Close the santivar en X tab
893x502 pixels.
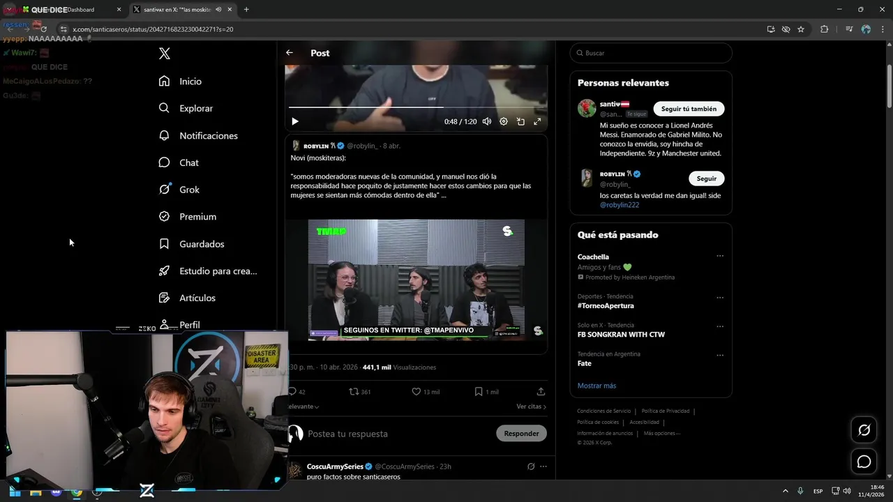(230, 10)
